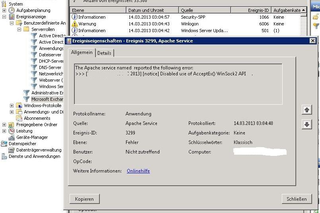
Task: Expand the Leistung node
Action: point(4,131)
